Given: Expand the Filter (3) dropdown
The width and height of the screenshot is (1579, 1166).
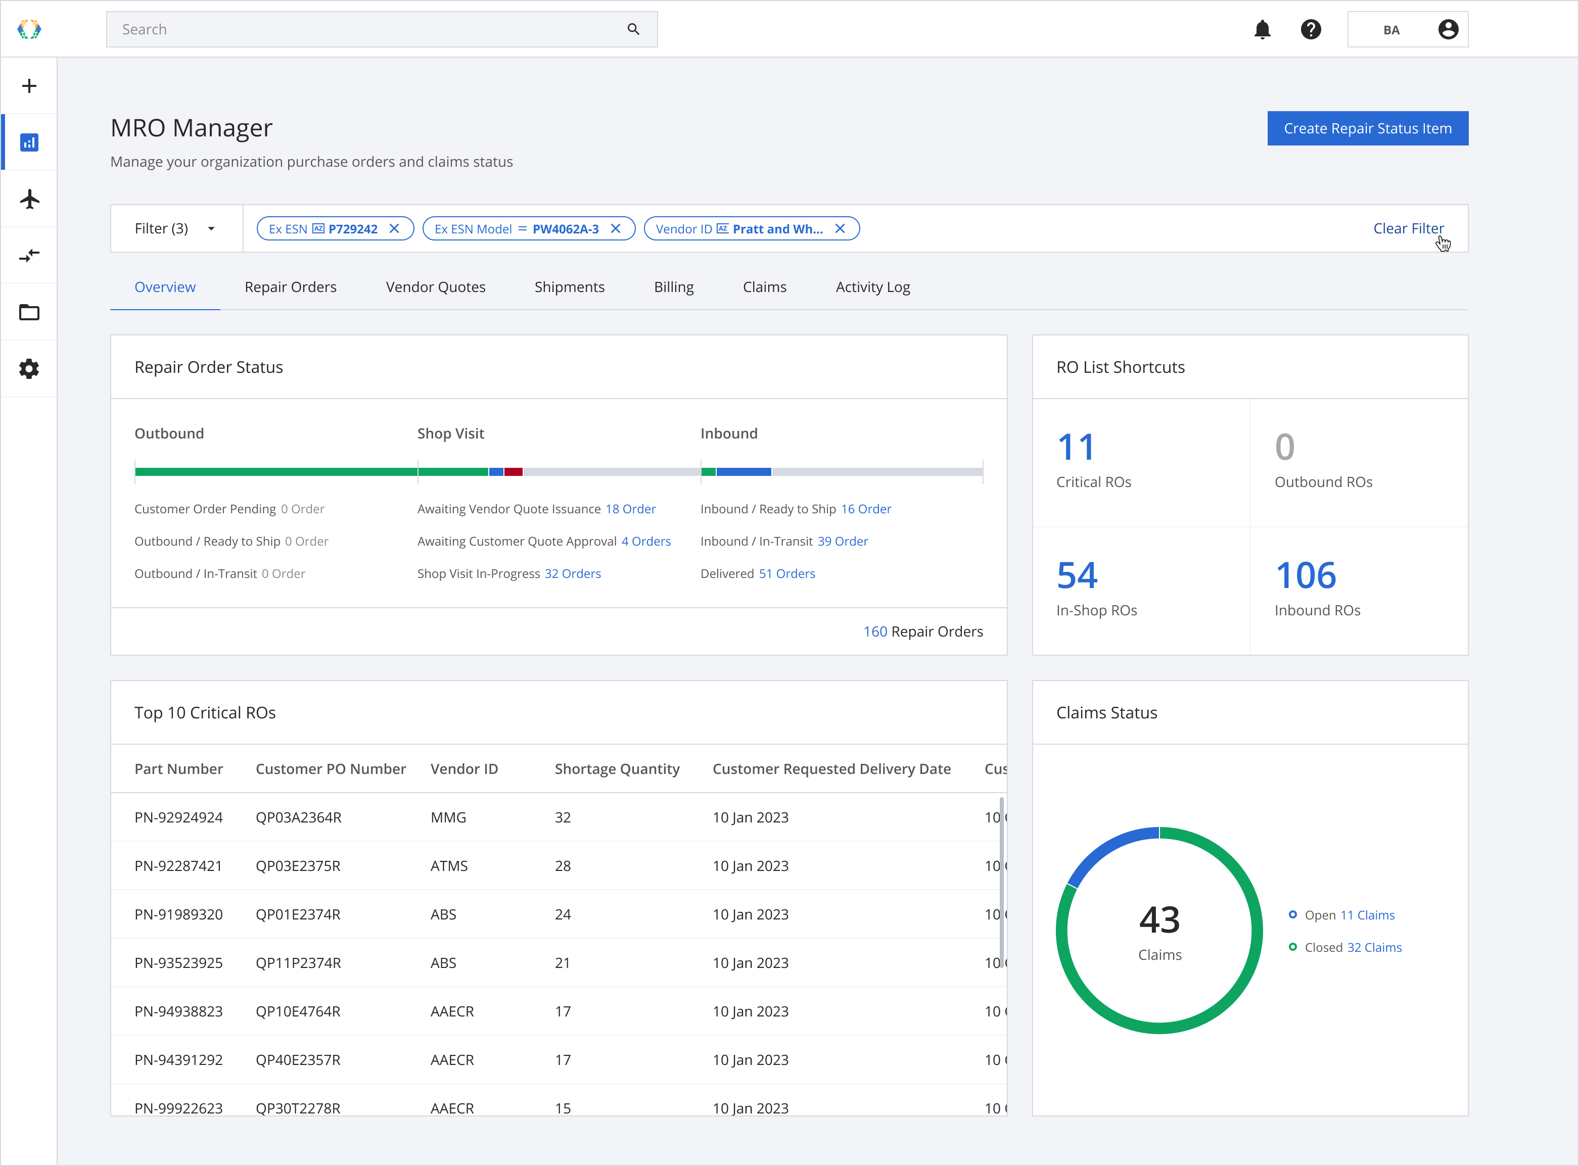Looking at the screenshot, I should (x=176, y=229).
